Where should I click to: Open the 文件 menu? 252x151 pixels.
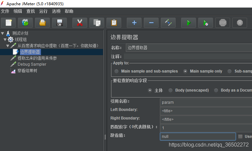pos(5,11)
